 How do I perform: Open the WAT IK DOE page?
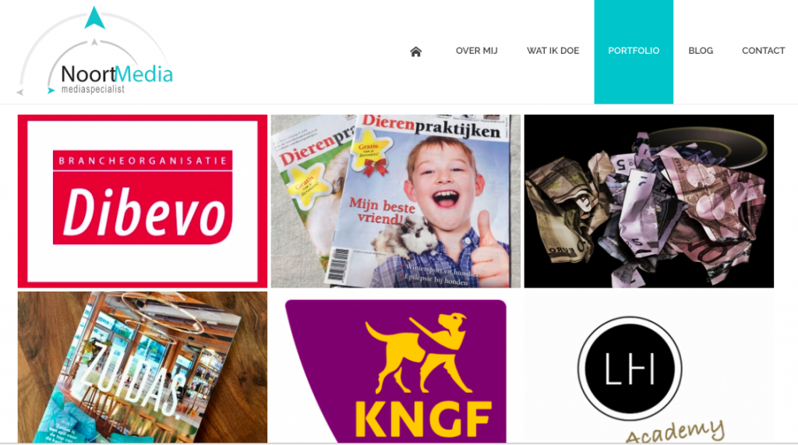click(x=553, y=51)
